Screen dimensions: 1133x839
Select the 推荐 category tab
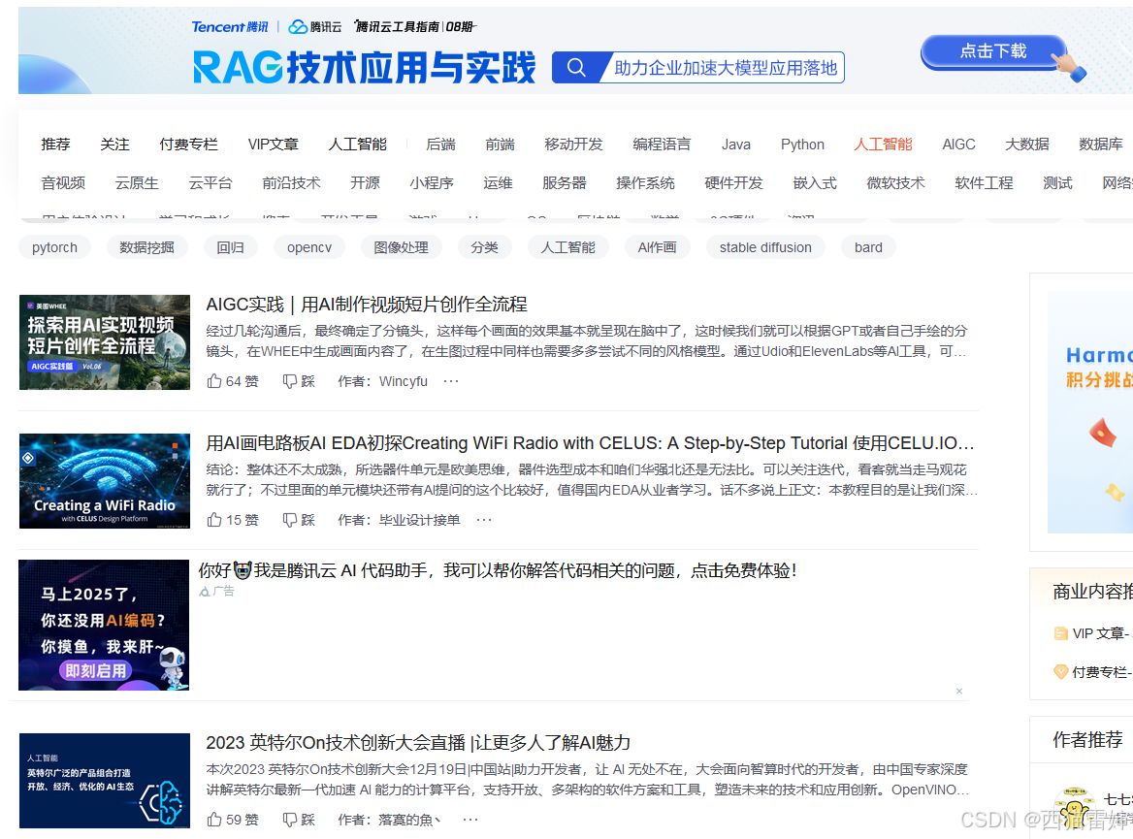55,145
